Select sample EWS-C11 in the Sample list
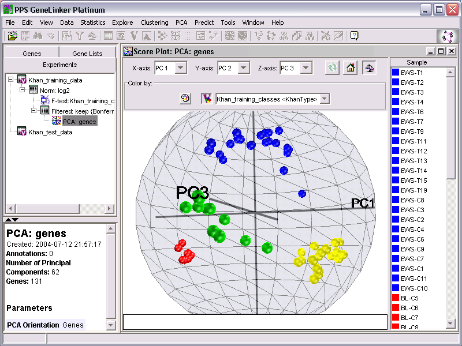Screen dimensions: 462x346 [413, 279]
